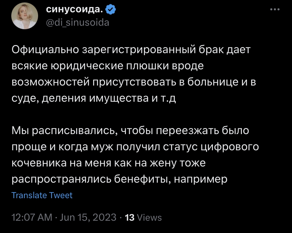Click the Translate Tweet link
The height and width of the screenshot is (233, 292).
click(42, 195)
